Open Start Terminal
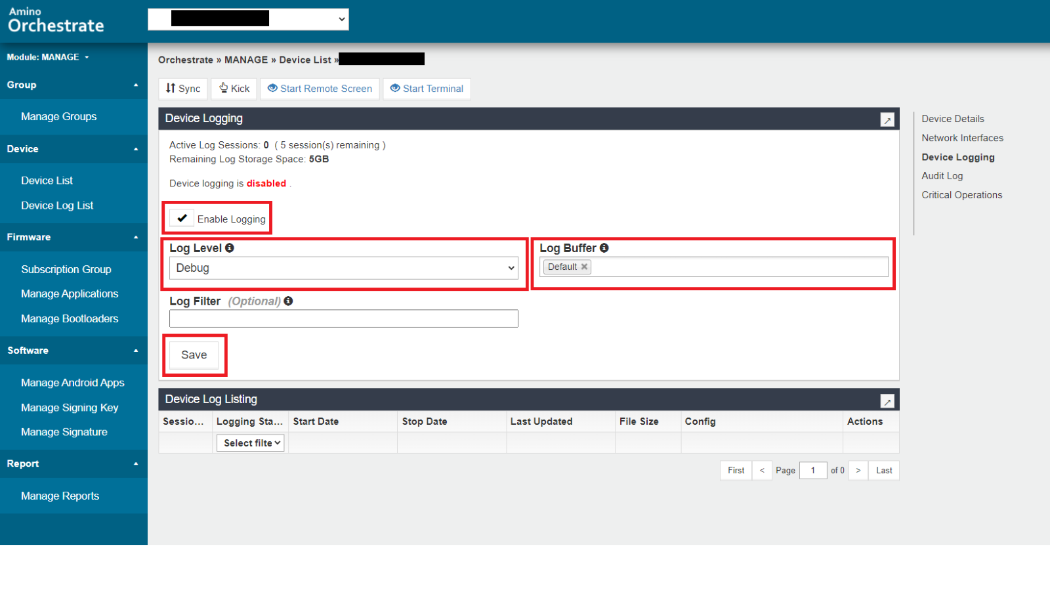The image size is (1050, 602). click(x=427, y=89)
